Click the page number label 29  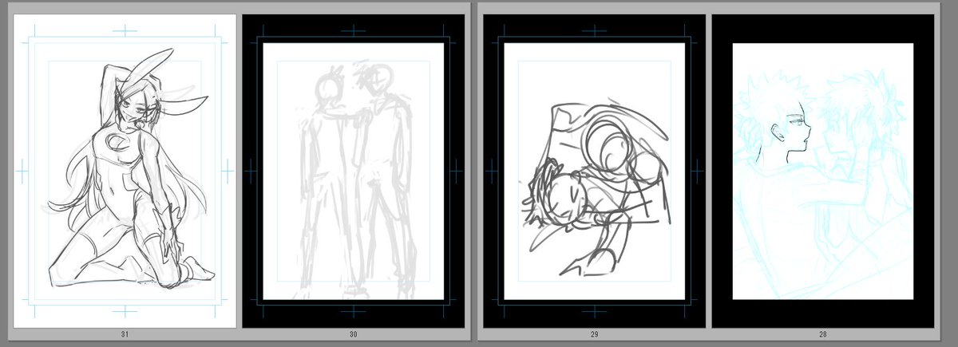594,334
